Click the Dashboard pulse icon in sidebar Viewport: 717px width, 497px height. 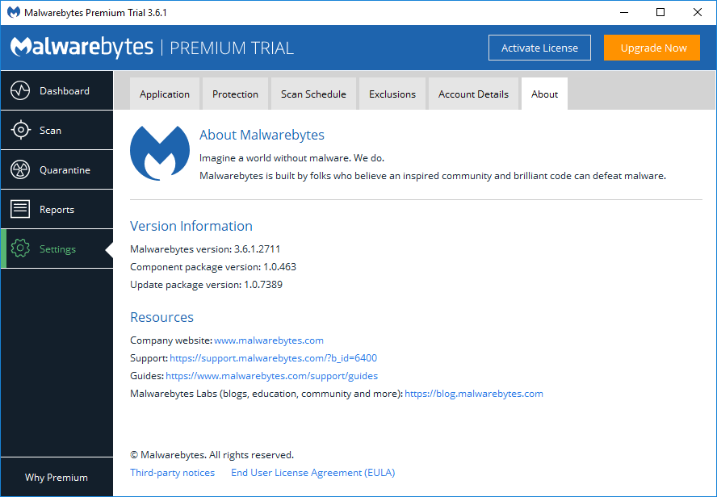20,90
